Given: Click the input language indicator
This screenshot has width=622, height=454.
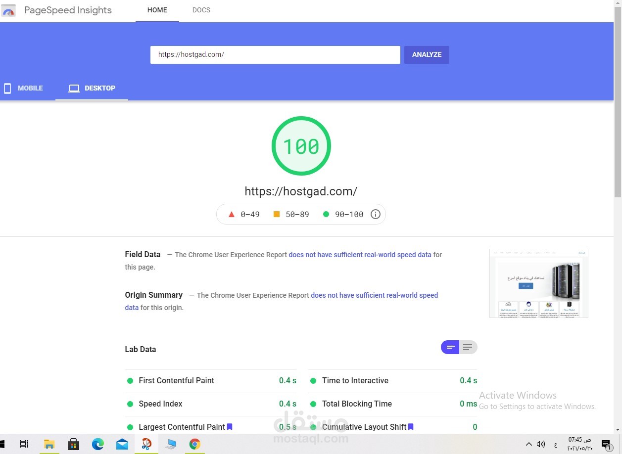Looking at the screenshot, I should [556, 444].
